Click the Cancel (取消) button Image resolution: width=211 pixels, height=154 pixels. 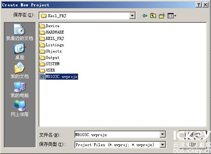click(193, 145)
